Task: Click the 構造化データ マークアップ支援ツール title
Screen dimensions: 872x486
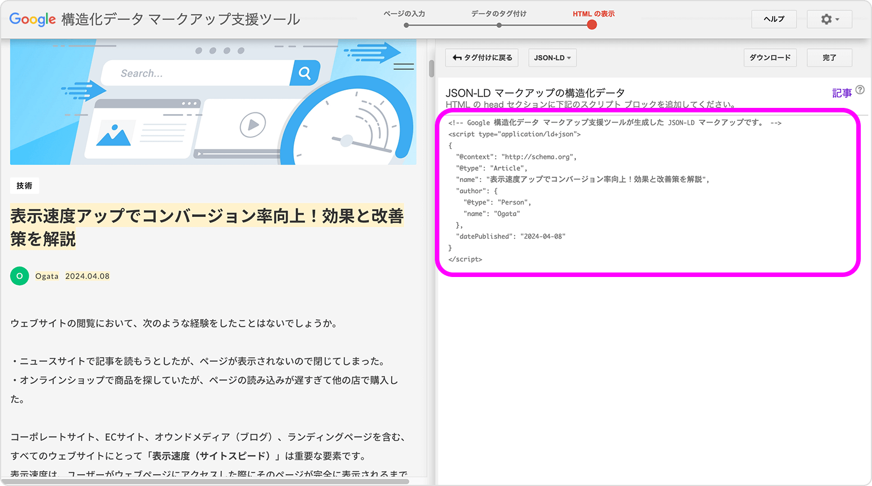Action: [181, 19]
